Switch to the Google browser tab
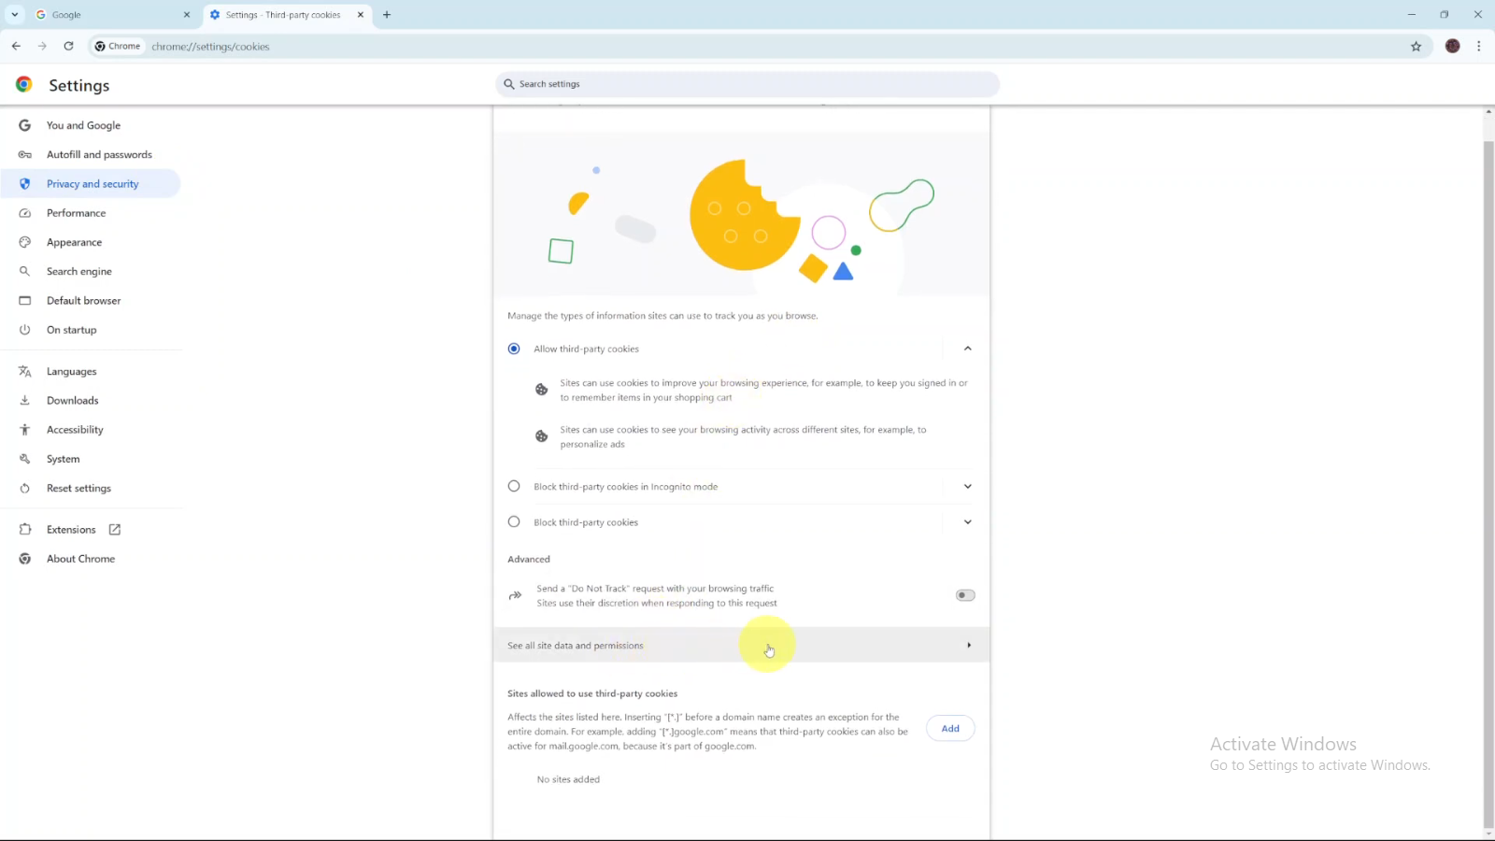The height and width of the screenshot is (841, 1495). click(x=112, y=15)
